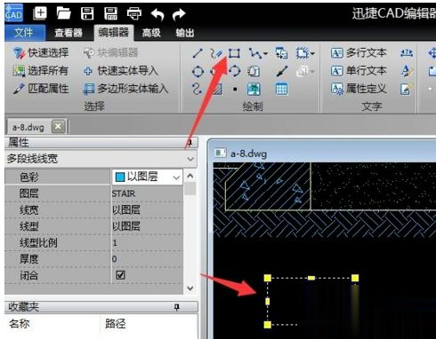Click the stacked pages icon beside Arc tool
The image size is (436, 339).
click(254, 71)
